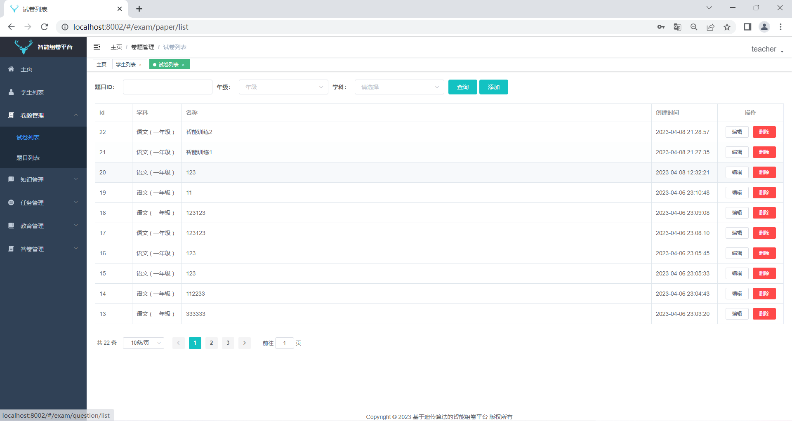Delete the paper 智能训练1 in row 21
This screenshot has height=421, width=792.
click(x=764, y=152)
